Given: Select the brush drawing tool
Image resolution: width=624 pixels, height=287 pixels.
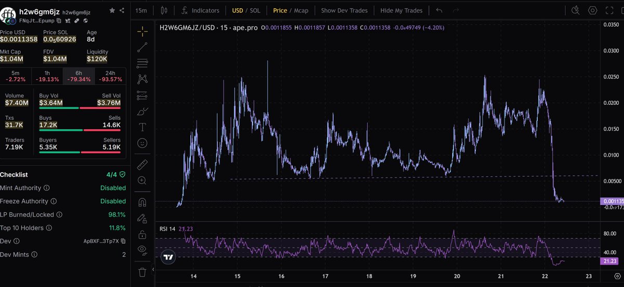Looking at the screenshot, I should 142,111.
